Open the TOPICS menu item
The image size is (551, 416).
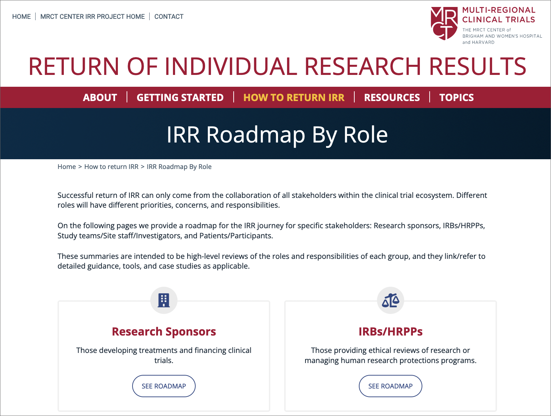click(456, 98)
